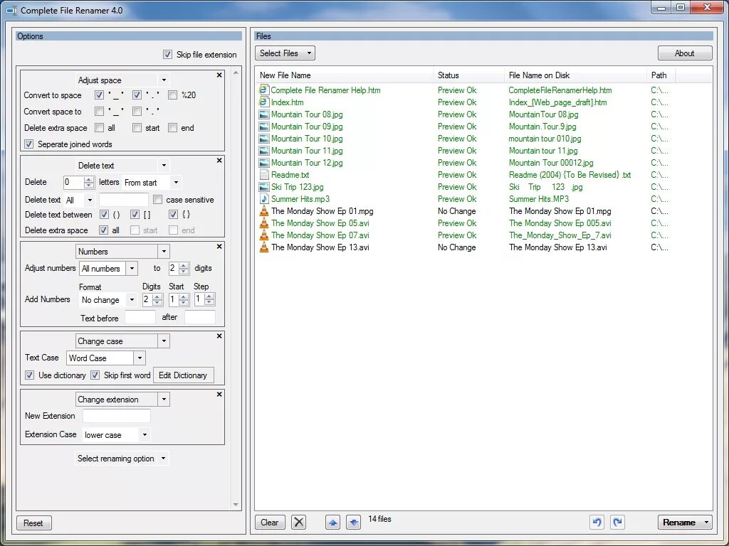The image size is (729, 546).
Task: Sort by Status column header
Action: tap(468, 75)
